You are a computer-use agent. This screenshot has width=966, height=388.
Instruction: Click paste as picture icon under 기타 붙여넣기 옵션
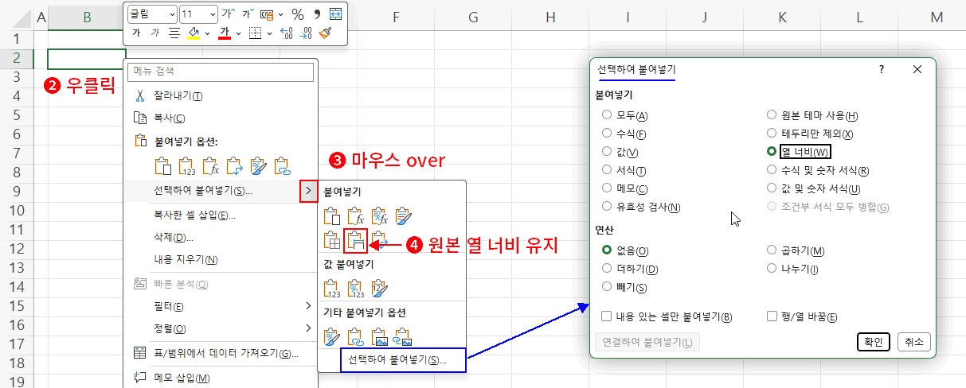pos(380,336)
